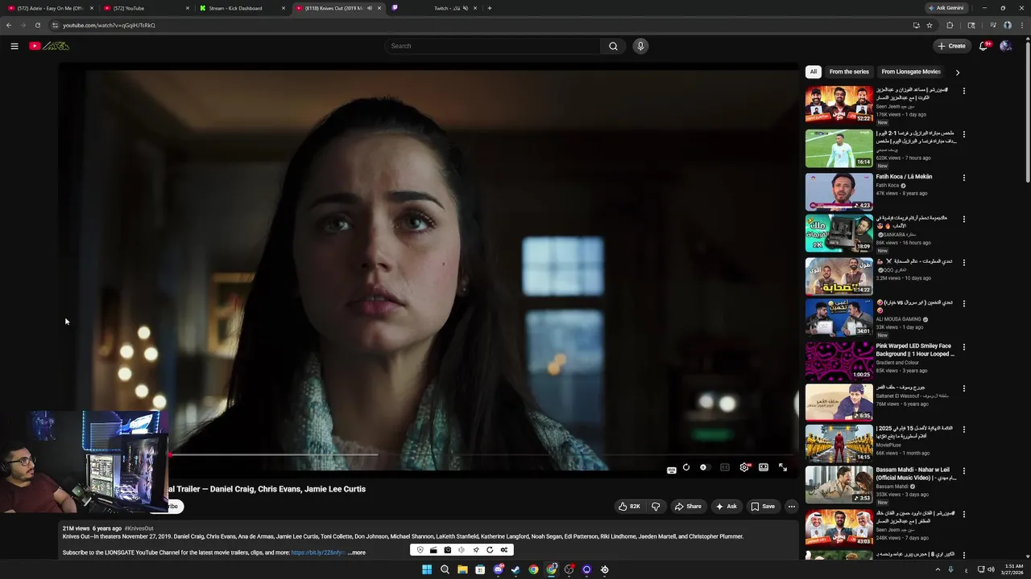The width and height of the screenshot is (1031, 579).
Task: Bookmark this page with the star icon
Action: (930, 25)
